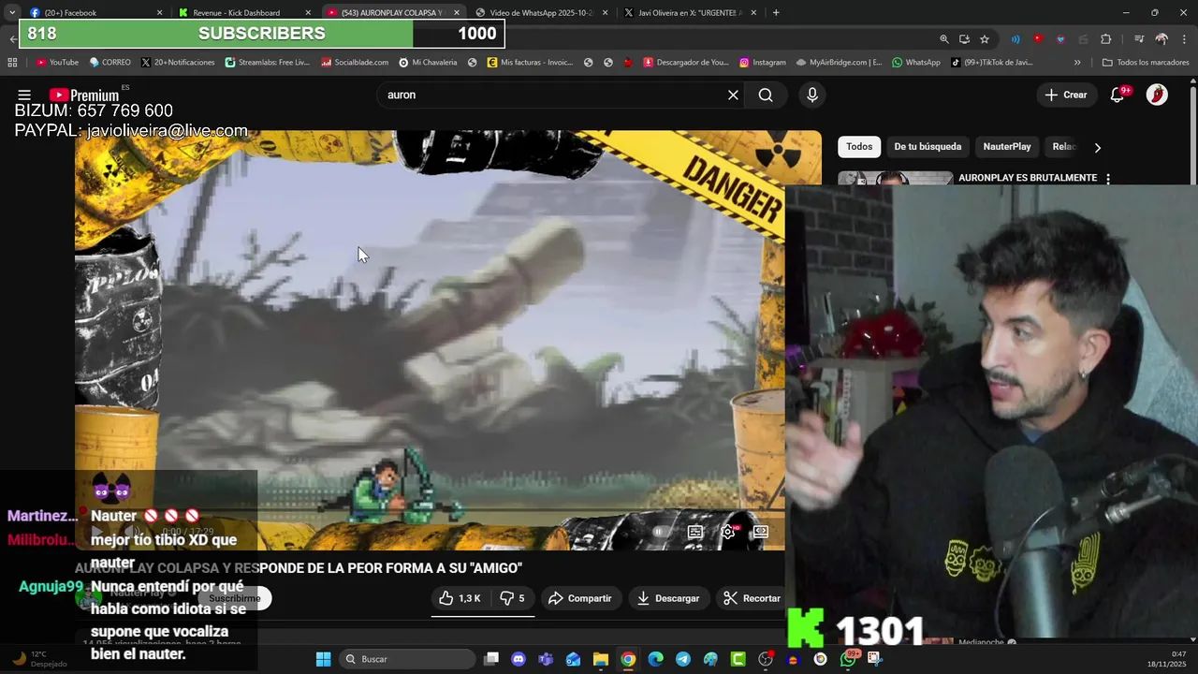Go to the YouTube Premium home logo
The image size is (1198, 674).
pos(84,95)
